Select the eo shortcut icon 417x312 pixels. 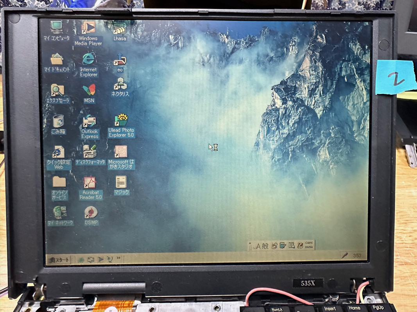tap(120, 62)
